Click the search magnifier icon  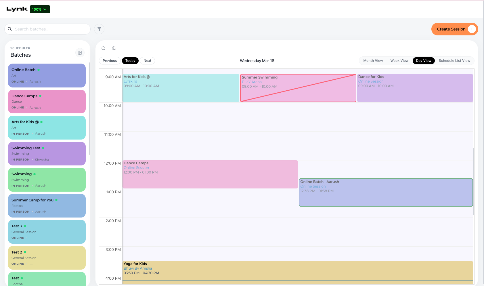(10, 29)
